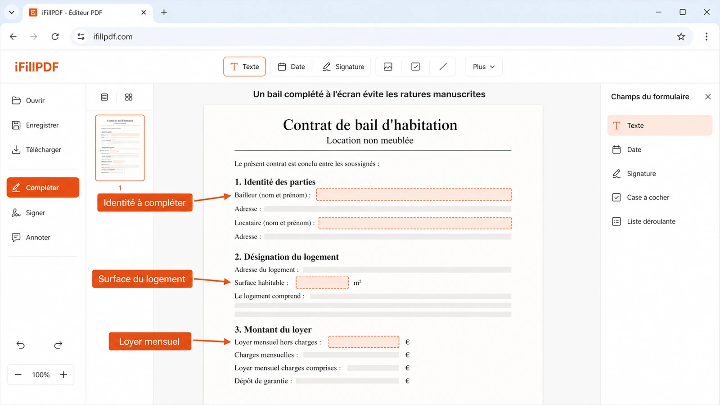720x405 pixels.
Task: View site information icon in address bar
Action: point(81,36)
